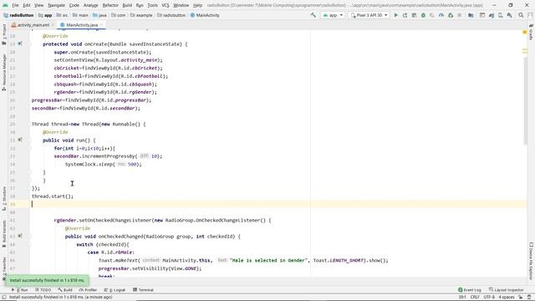Screen dimensions: 535x301
Task: Click the java breadcrumb item
Action: [99, 15]
